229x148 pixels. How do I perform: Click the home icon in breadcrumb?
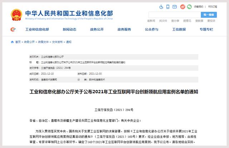coord(12,42)
